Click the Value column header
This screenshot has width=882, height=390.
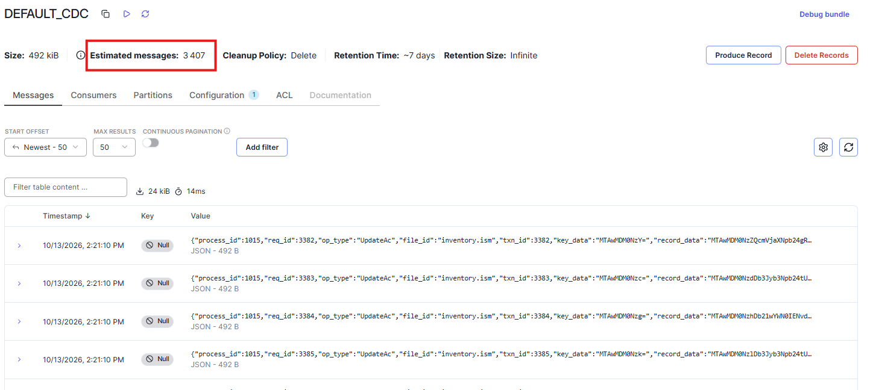(x=201, y=216)
